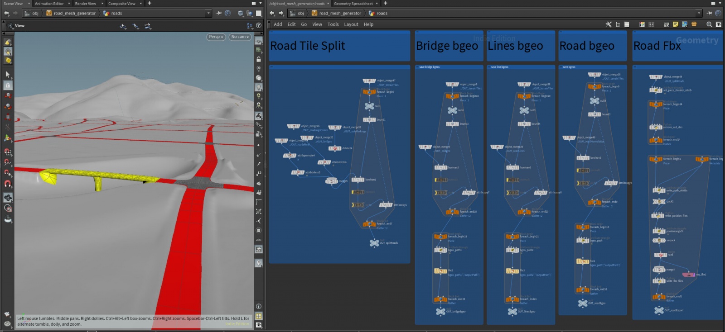Click the Bridge bgeo network box title
This screenshot has width=725, height=332.
[447, 46]
